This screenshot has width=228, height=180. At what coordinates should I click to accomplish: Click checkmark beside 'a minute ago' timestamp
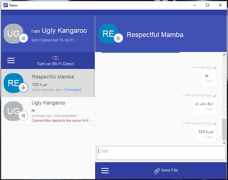coord(215,68)
